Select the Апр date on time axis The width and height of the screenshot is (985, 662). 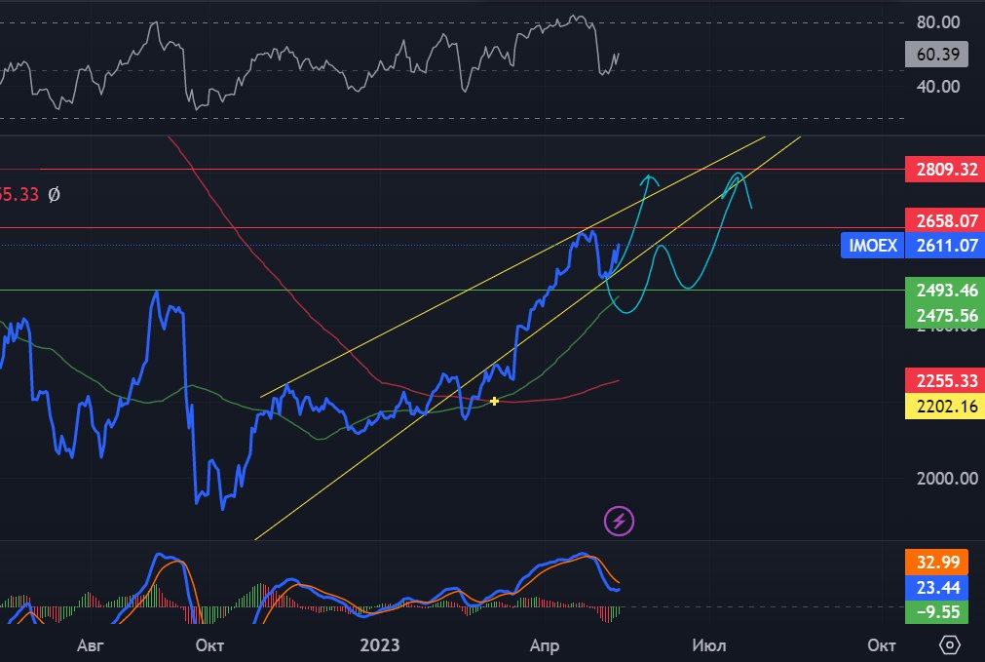pos(543,645)
